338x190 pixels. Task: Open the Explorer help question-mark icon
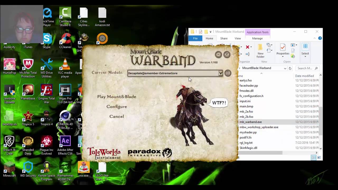tap(320, 38)
